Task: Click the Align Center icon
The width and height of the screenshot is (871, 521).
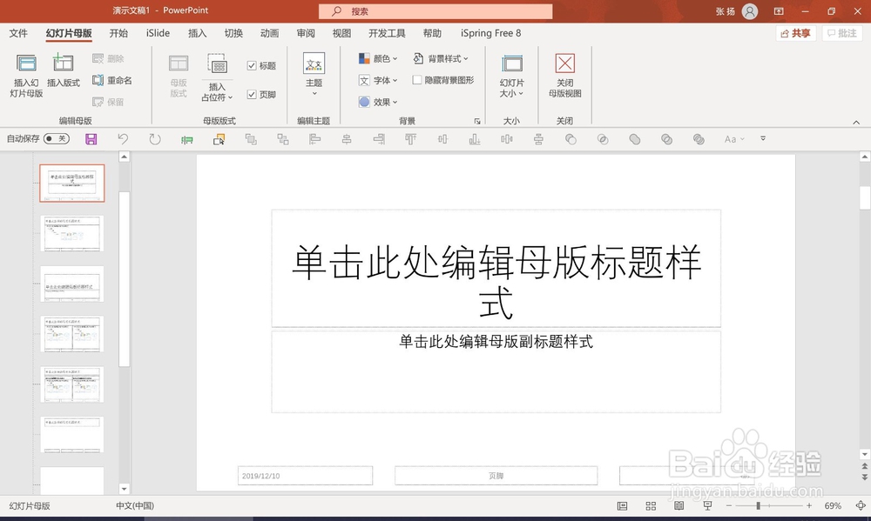Action: coord(347,139)
